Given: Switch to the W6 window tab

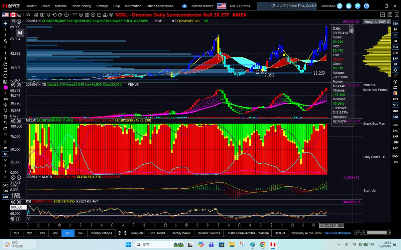Looking at the screenshot, I should 81,233.
